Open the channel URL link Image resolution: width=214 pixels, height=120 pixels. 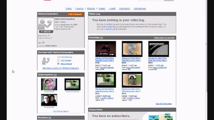[x=61, y=68]
